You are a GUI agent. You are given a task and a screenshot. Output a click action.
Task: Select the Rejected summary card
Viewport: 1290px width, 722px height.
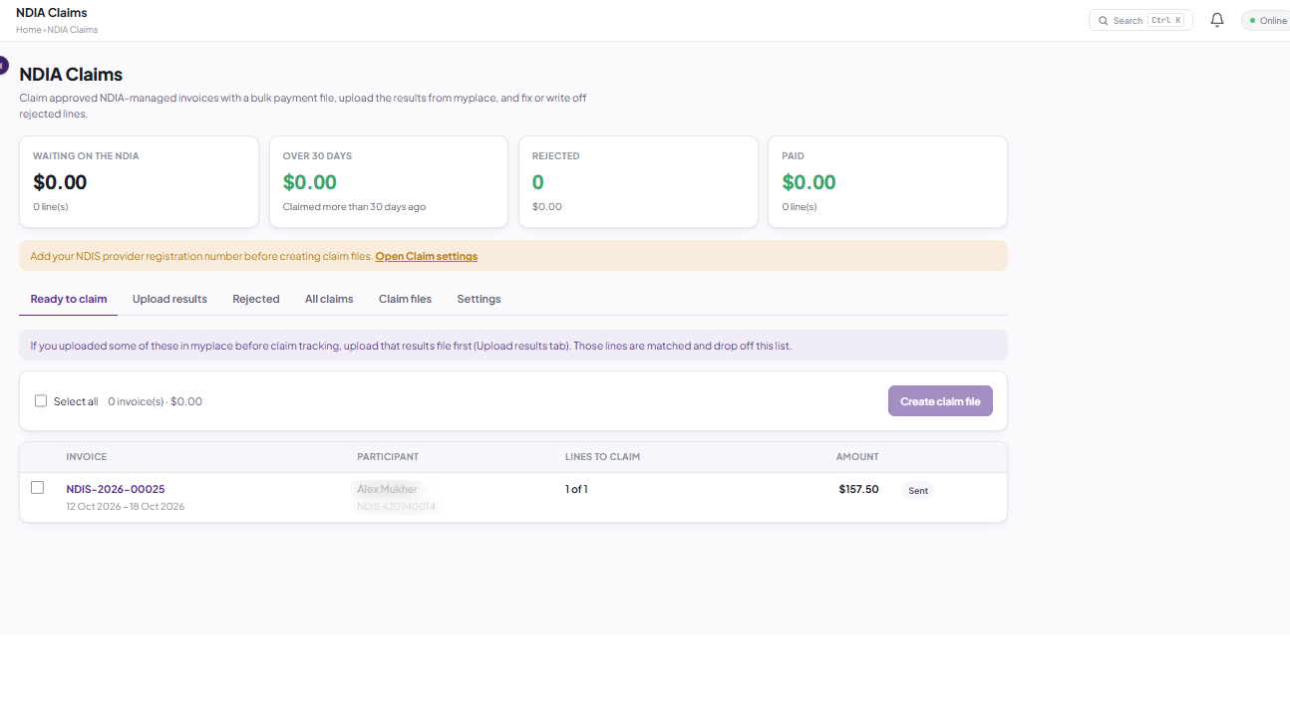coord(638,181)
